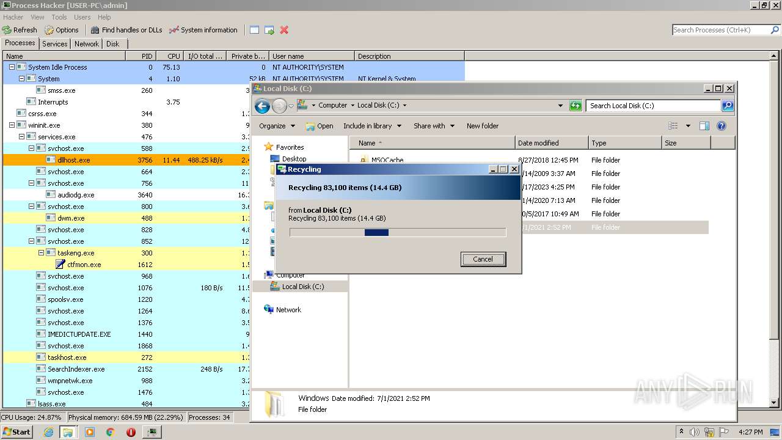Click the Opera taskbar icon
The height and width of the screenshot is (440, 782).
tap(131, 432)
